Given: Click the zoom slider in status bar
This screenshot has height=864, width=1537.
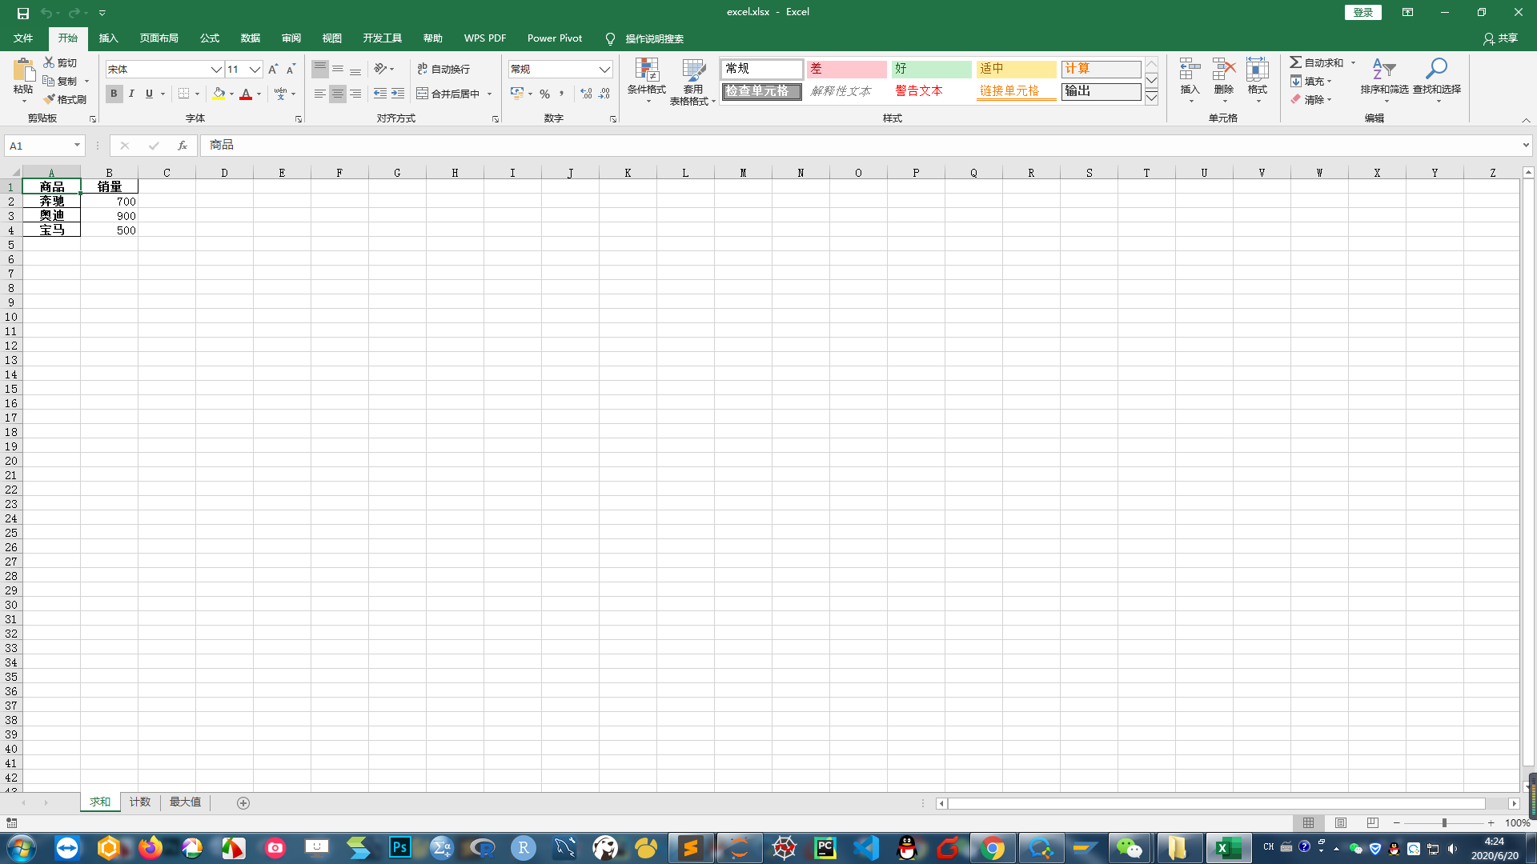Looking at the screenshot, I should point(1444,822).
